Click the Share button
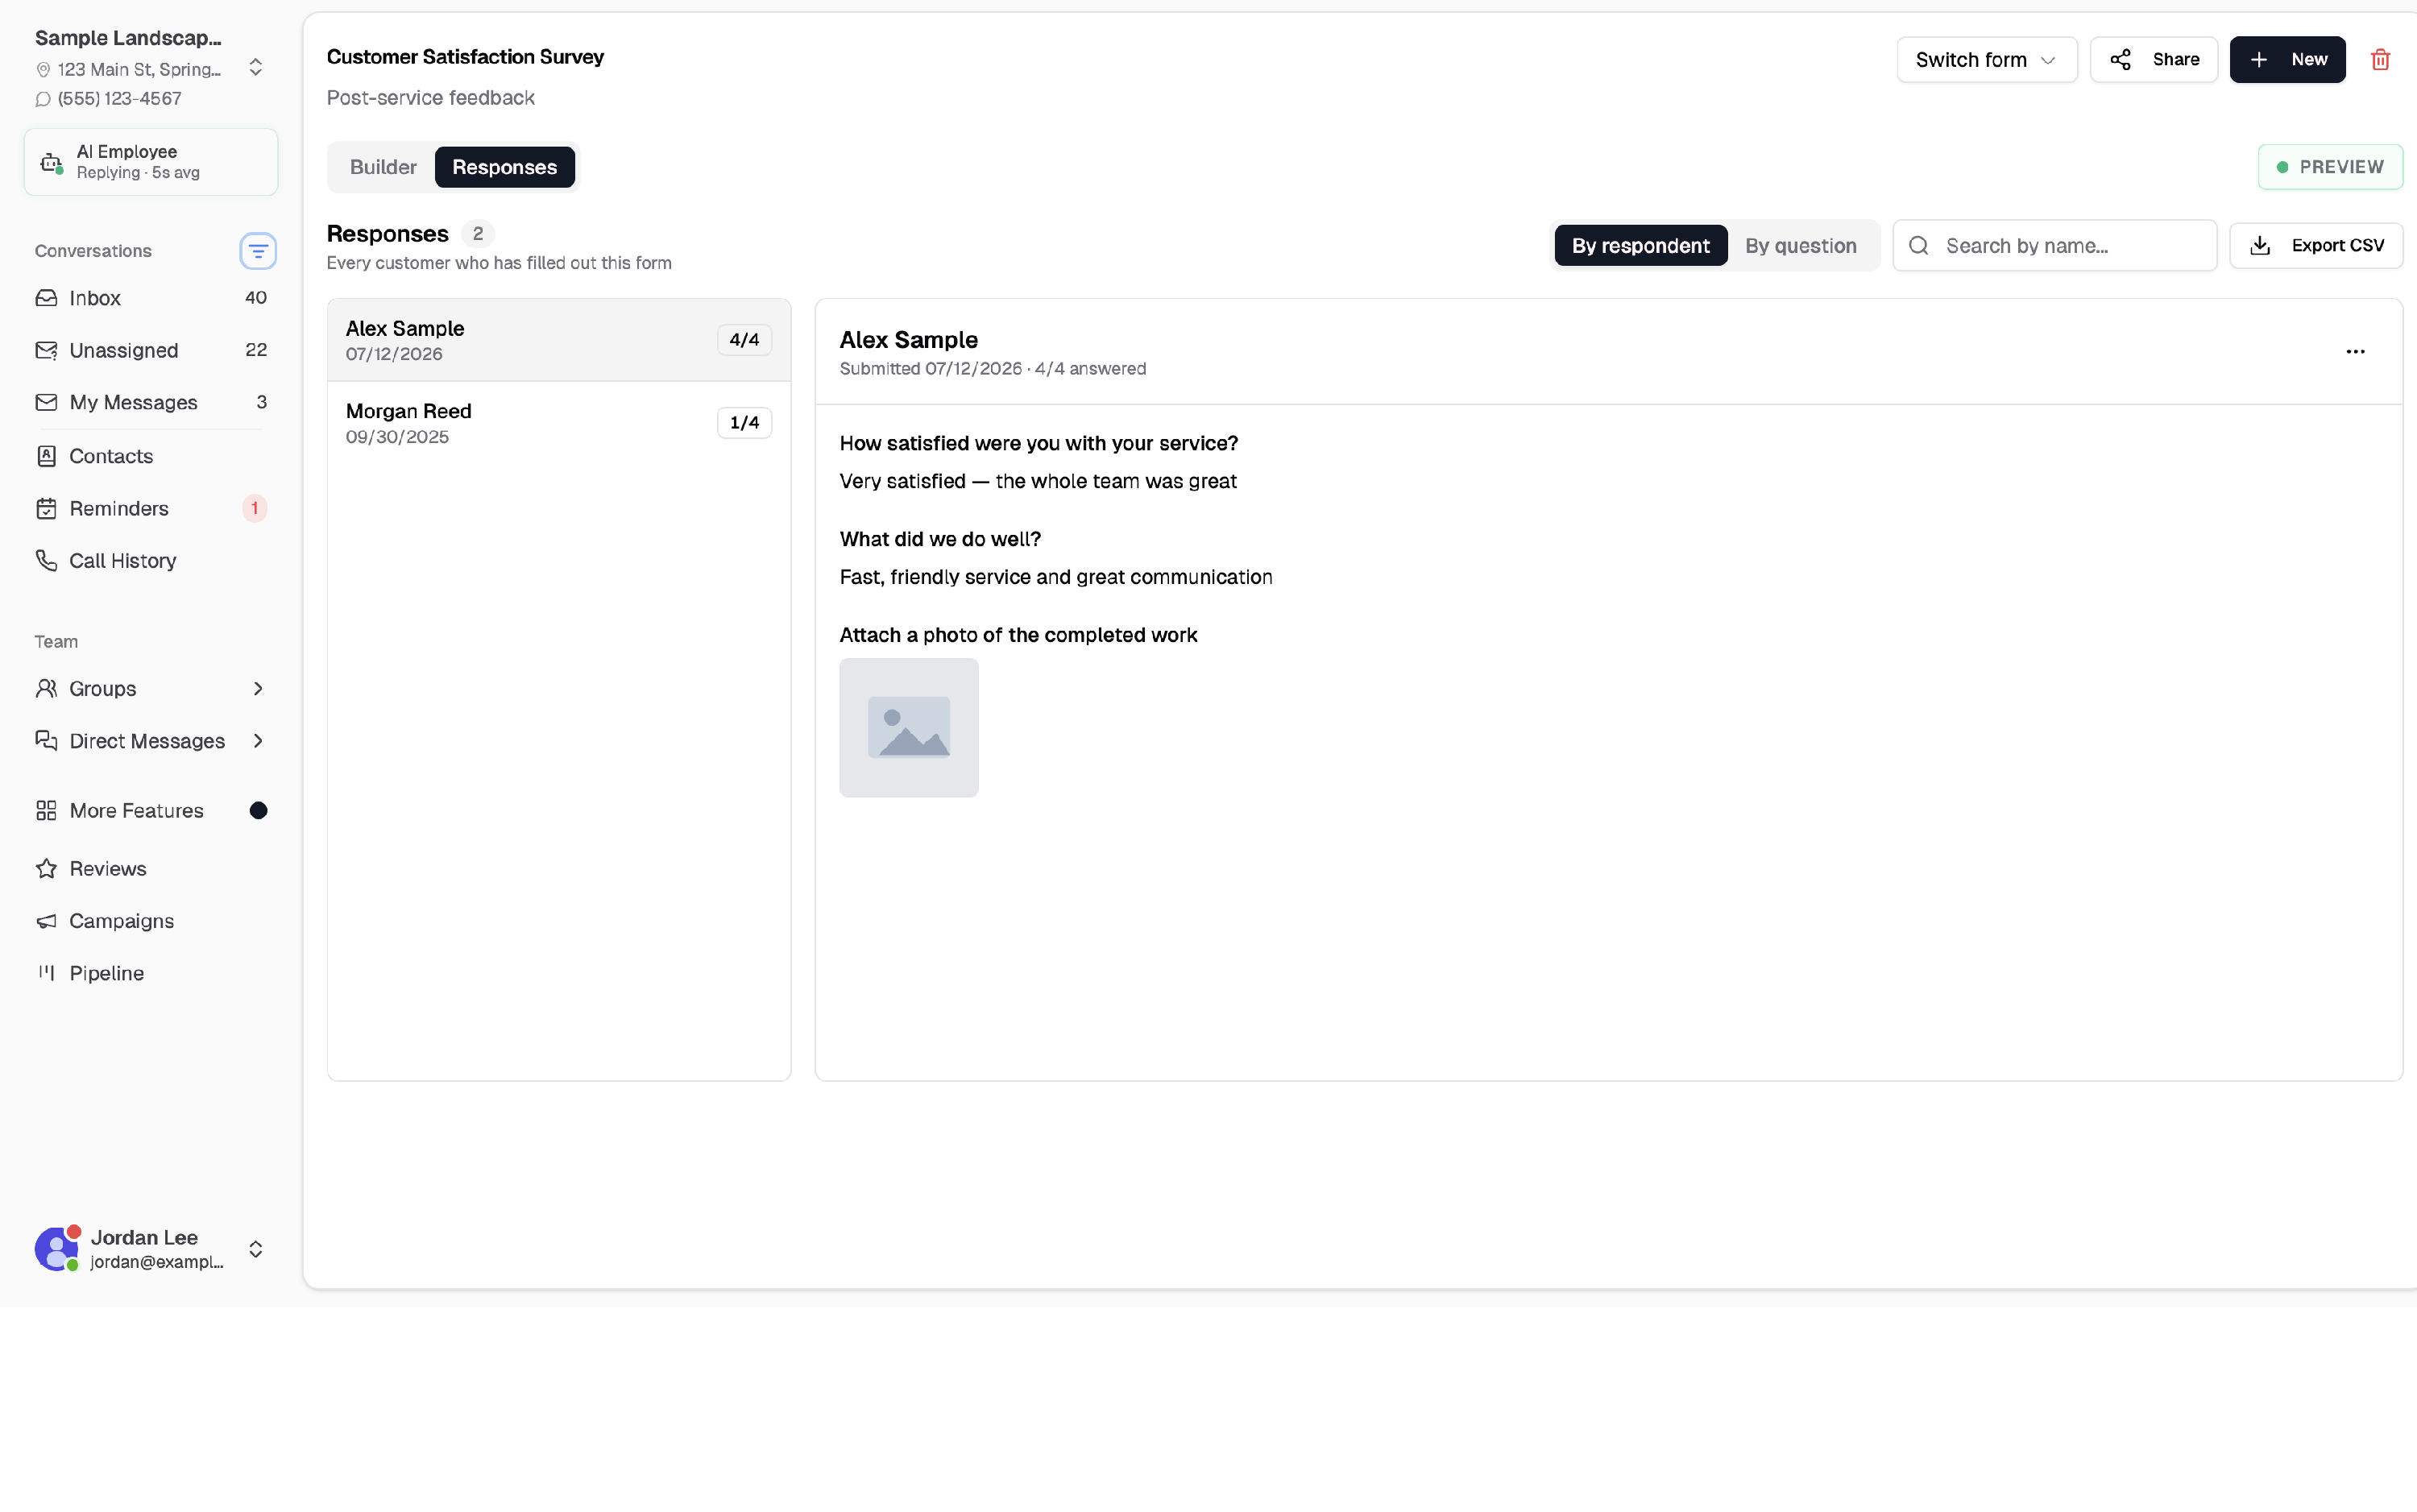The height and width of the screenshot is (1512, 2417). point(2153,60)
